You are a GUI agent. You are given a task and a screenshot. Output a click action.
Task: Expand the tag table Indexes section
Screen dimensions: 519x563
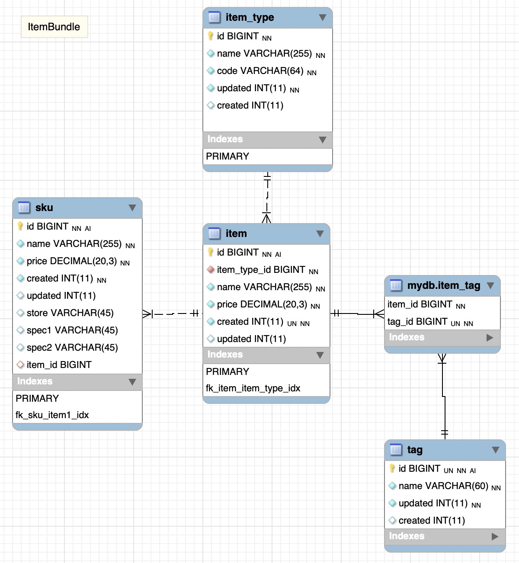click(x=495, y=537)
